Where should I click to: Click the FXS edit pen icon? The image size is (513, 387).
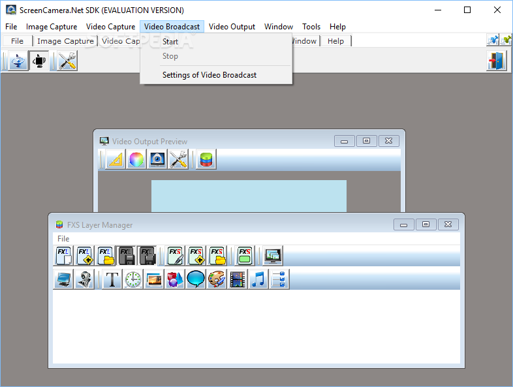point(175,255)
